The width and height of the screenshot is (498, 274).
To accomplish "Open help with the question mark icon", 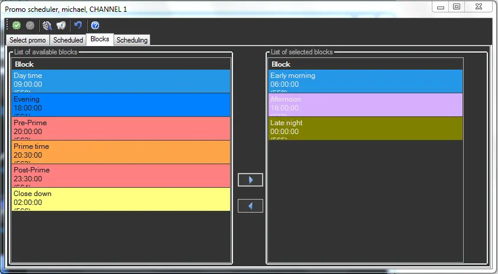I will tap(95, 25).
